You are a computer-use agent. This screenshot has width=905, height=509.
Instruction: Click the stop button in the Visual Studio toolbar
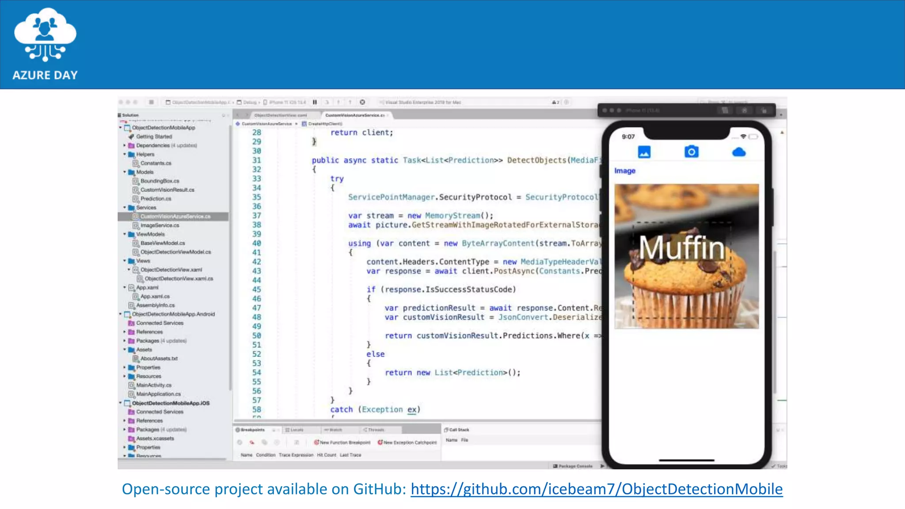tap(151, 102)
